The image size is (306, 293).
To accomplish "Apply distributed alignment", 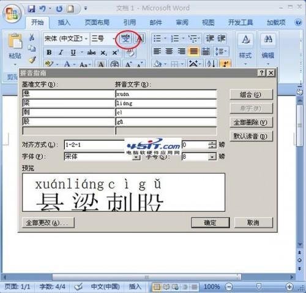I will (206, 51).
